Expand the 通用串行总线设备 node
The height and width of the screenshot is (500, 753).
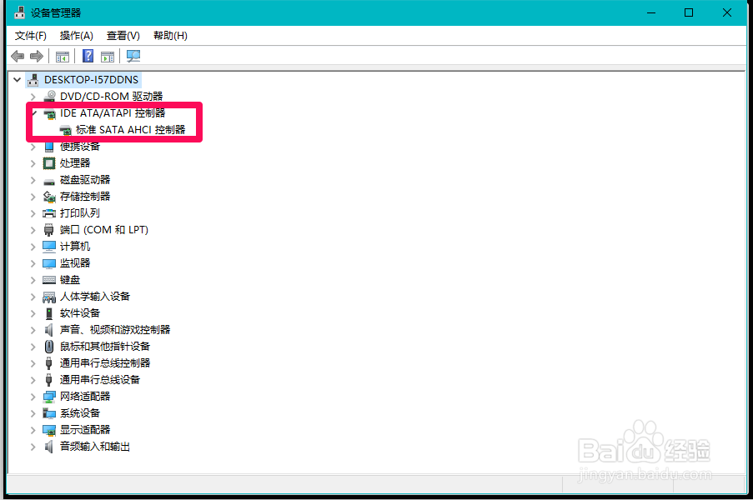pos(33,380)
